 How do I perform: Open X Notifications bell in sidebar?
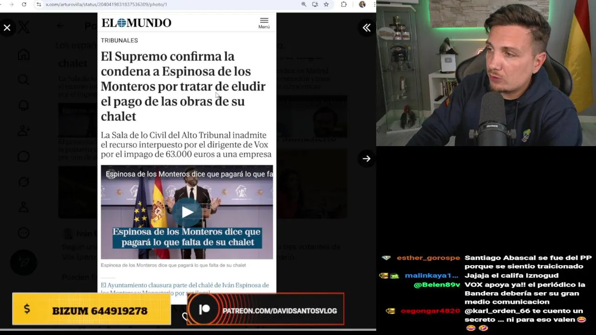click(x=24, y=106)
